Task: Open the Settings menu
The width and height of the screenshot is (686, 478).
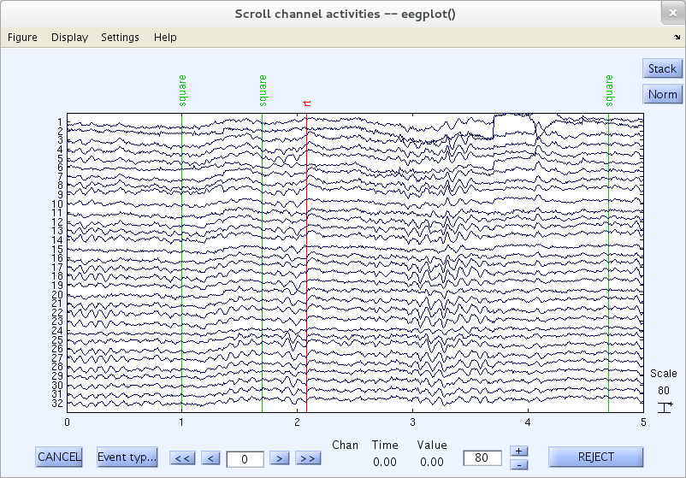Action: [x=120, y=37]
